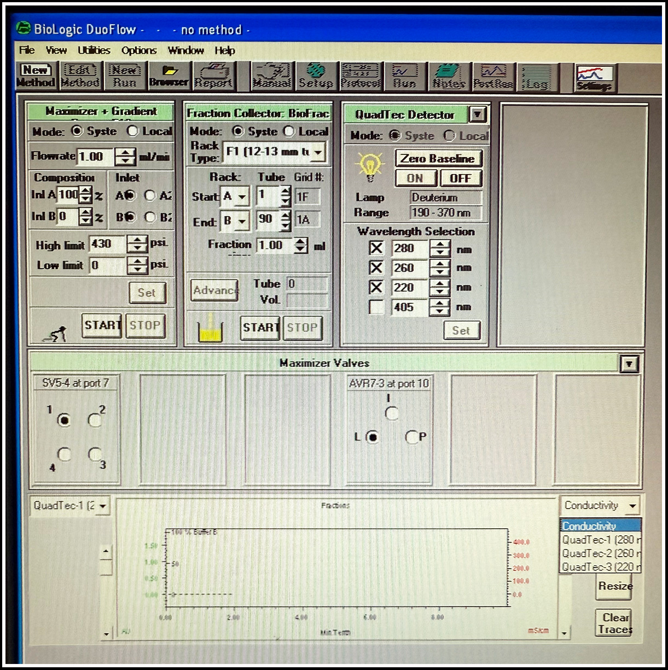Open the New Method toolbar icon
668x670 pixels.
[36, 76]
